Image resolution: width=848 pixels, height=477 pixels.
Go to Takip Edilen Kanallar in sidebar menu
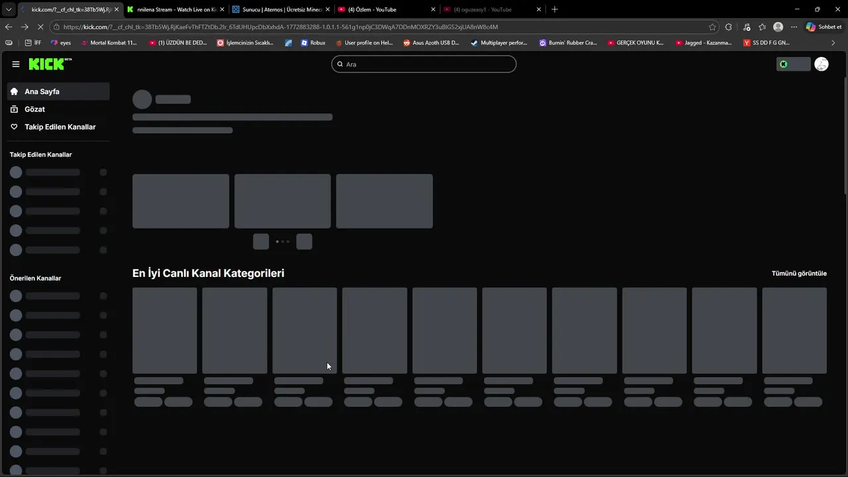[x=58, y=127]
